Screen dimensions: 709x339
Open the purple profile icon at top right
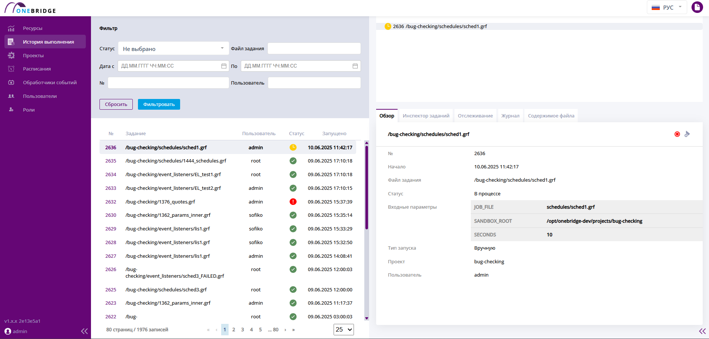tap(697, 7)
